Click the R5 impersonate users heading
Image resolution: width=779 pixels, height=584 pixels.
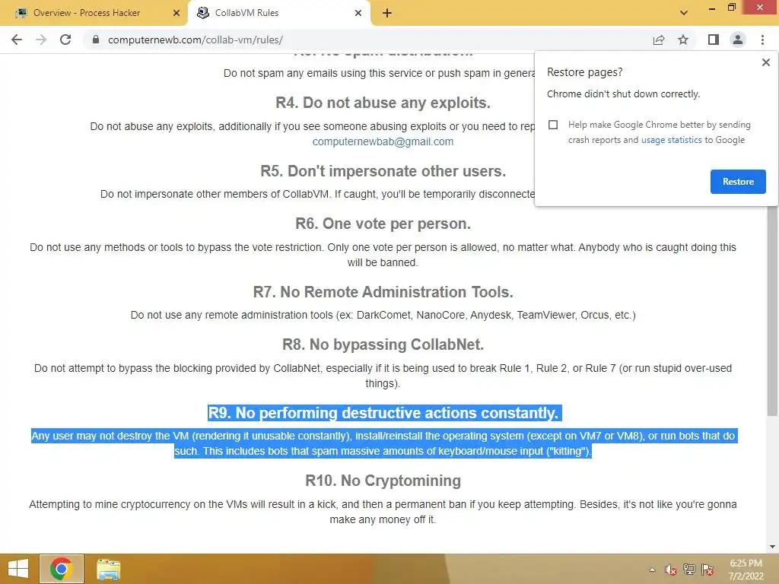[x=383, y=171]
